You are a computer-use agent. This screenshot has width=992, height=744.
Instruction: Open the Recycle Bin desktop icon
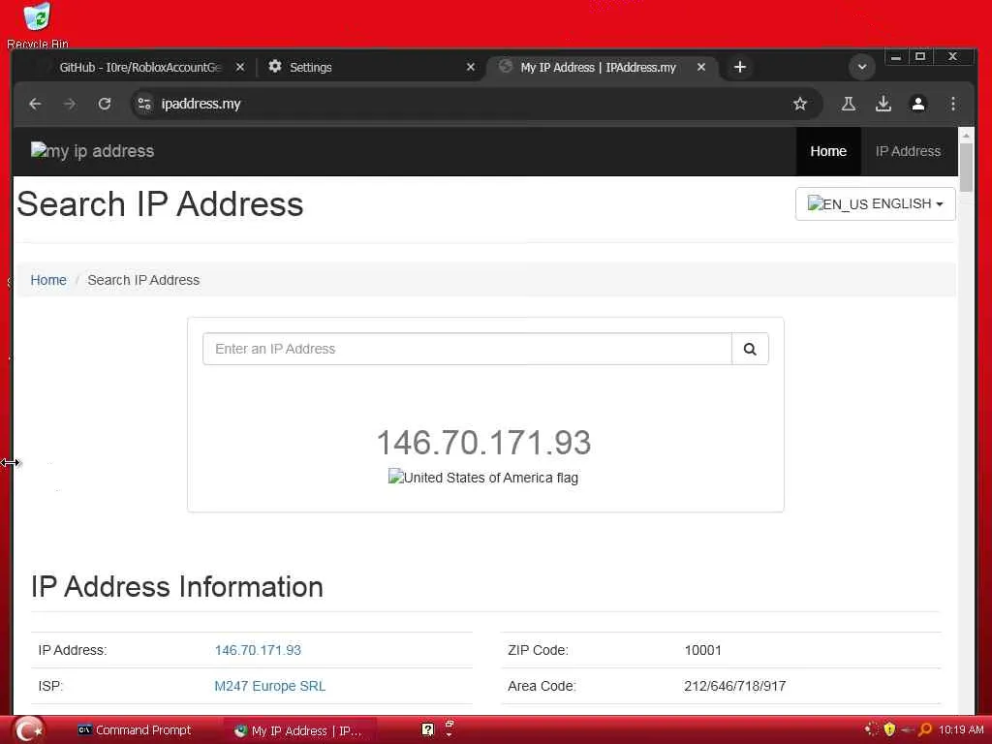[38, 25]
